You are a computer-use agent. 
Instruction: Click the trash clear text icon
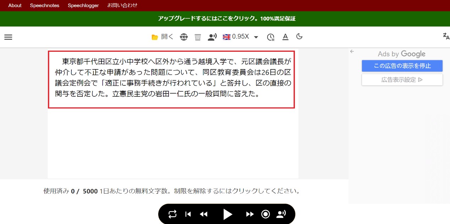[x=198, y=37]
